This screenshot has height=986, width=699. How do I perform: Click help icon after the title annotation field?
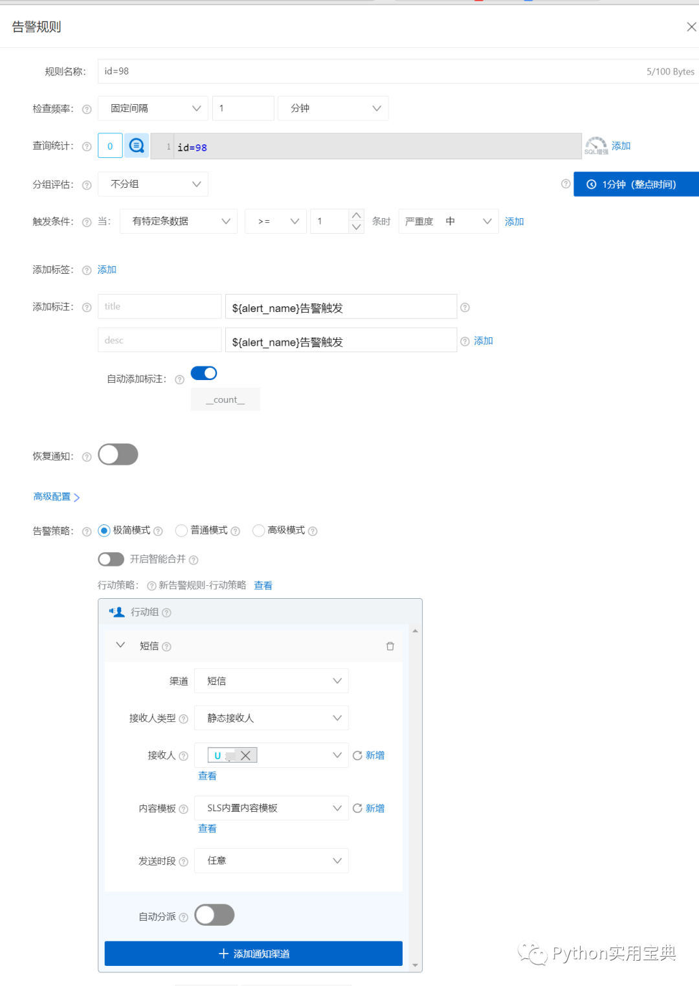coord(465,308)
